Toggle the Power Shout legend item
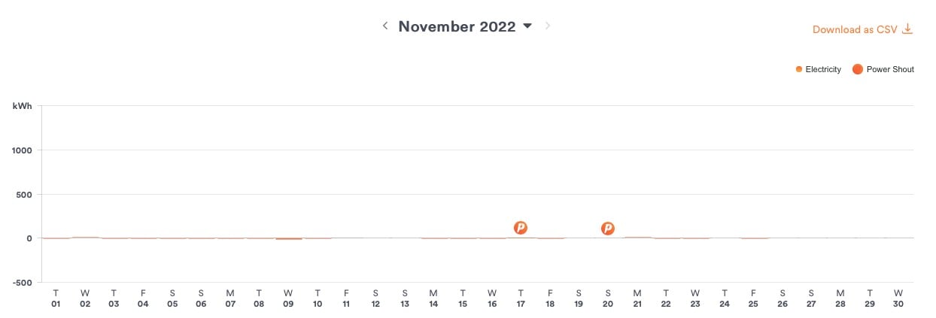 pos(883,69)
